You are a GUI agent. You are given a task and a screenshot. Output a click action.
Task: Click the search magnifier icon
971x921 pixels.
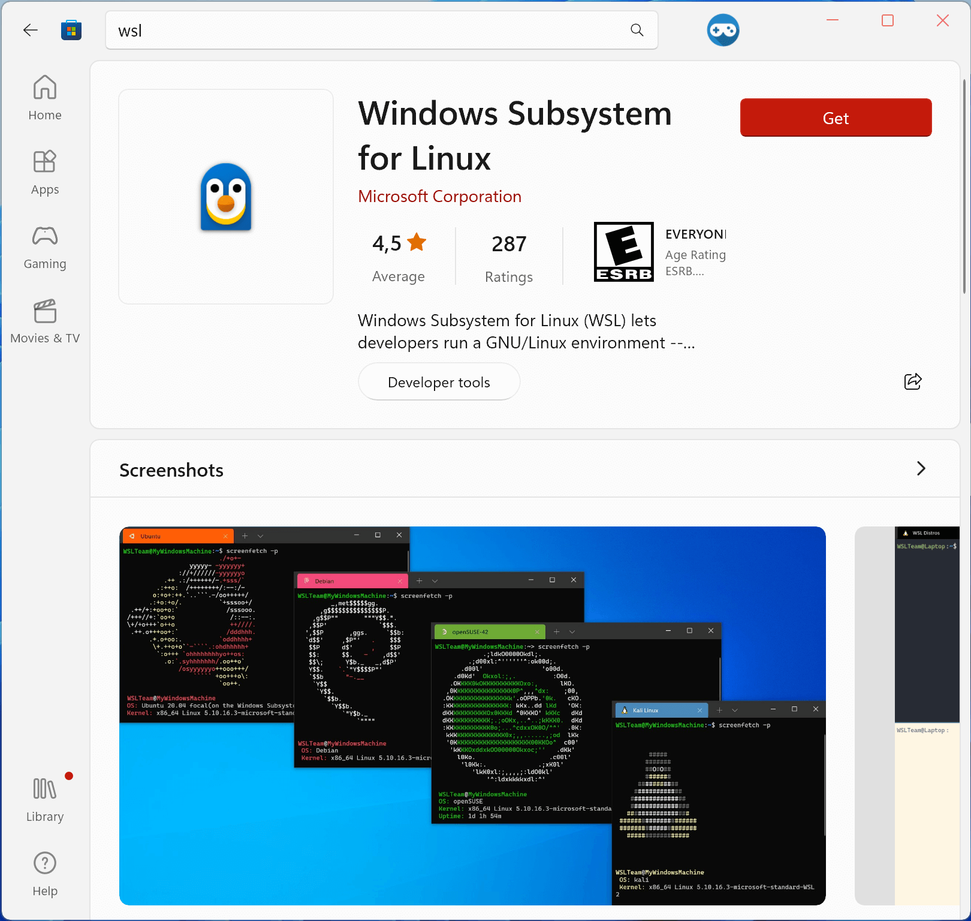tap(637, 29)
